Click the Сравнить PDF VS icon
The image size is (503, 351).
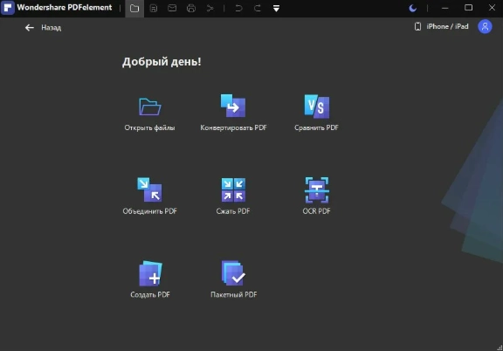coord(317,107)
